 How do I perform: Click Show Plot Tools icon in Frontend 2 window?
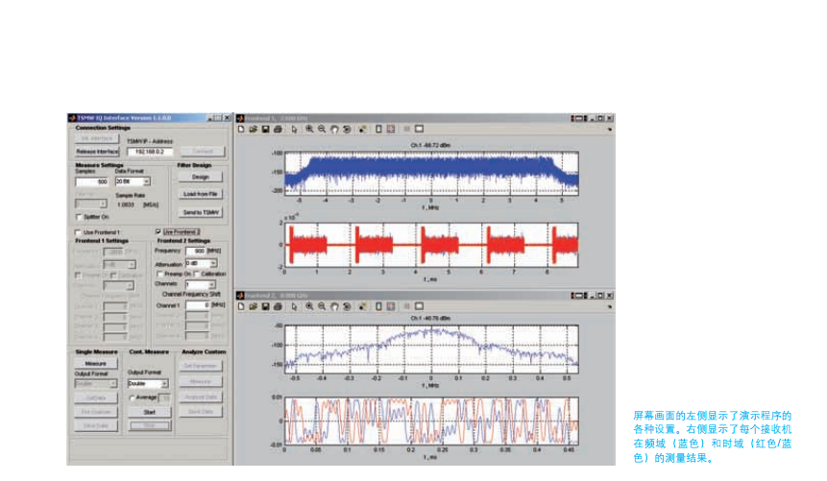coord(420,306)
